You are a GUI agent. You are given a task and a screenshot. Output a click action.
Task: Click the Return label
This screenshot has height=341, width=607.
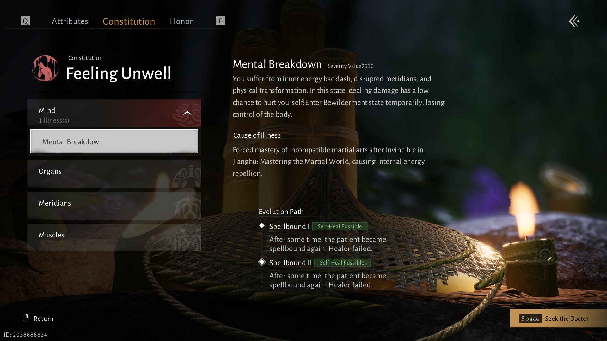(x=44, y=319)
